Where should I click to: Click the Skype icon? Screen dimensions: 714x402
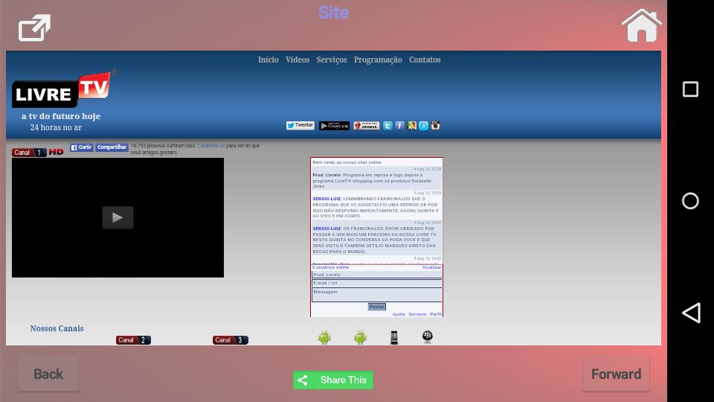tap(423, 126)
